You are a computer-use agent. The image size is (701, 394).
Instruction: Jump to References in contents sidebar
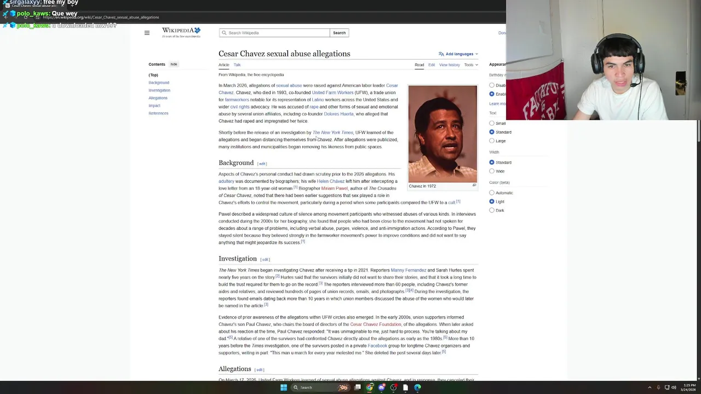158,113
